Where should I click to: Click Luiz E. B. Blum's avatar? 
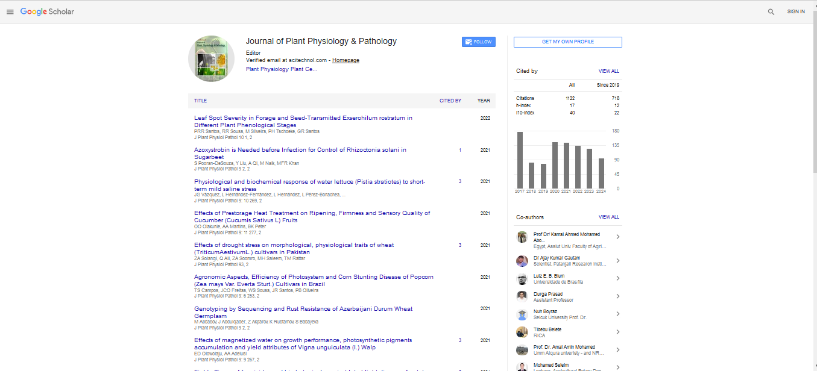click(522, 279)
